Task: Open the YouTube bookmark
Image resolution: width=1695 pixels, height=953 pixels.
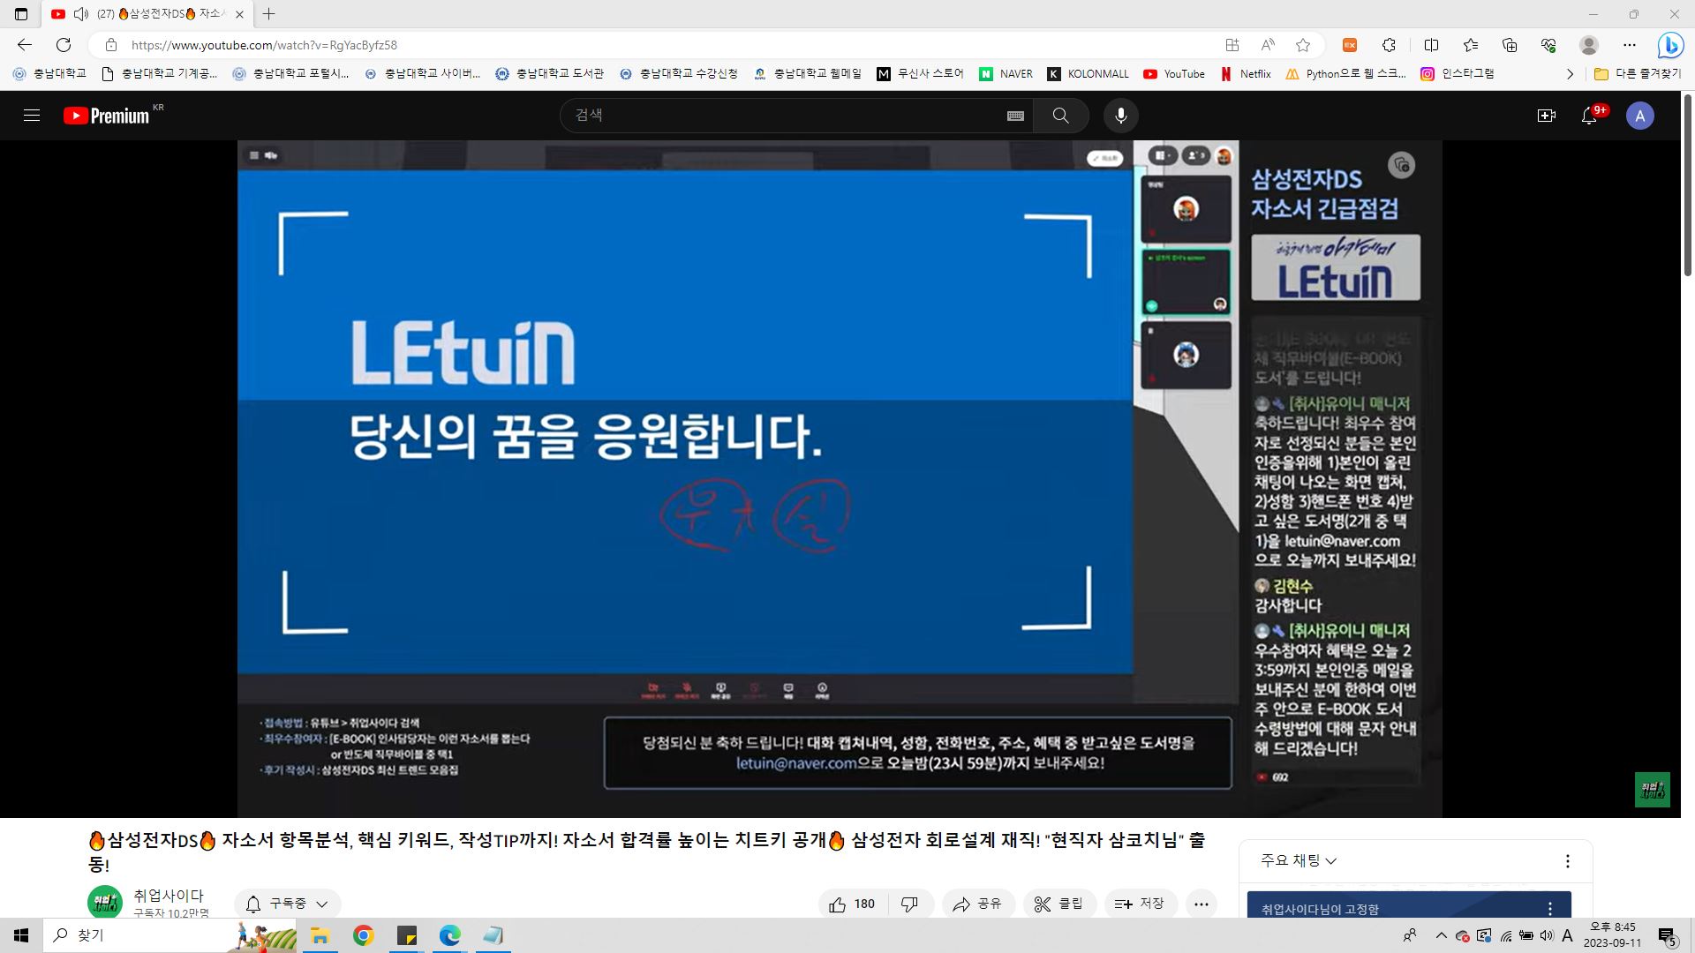Action: point(1173,74)
